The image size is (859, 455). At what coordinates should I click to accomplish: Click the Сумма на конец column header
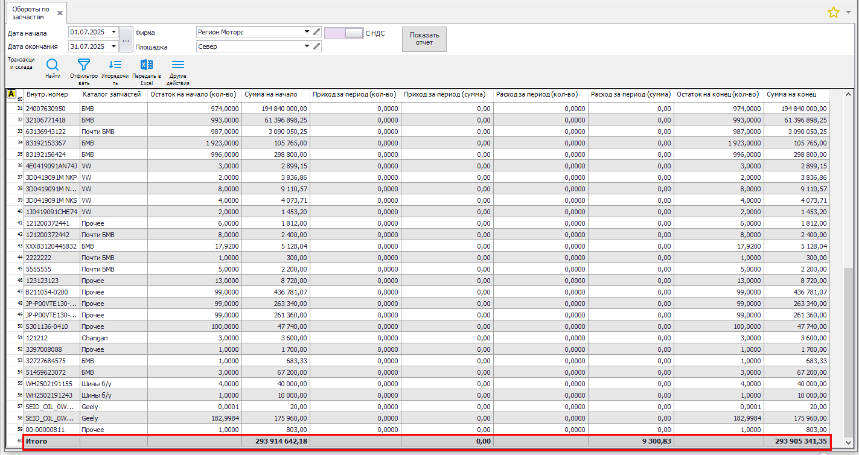coord(791,95)
